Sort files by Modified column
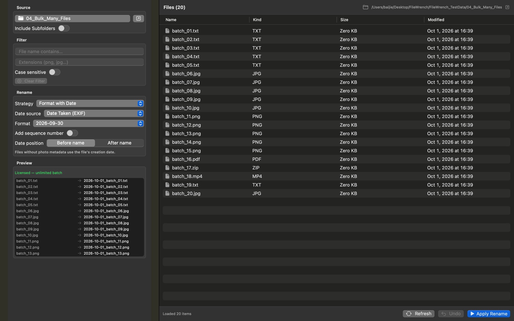The height and width of the screenshot is (321, 514). pos(436,20)
